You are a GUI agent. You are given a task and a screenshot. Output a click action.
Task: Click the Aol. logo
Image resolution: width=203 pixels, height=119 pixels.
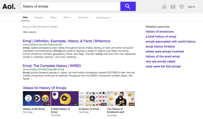pyautogui.click(x=9, y=6)
